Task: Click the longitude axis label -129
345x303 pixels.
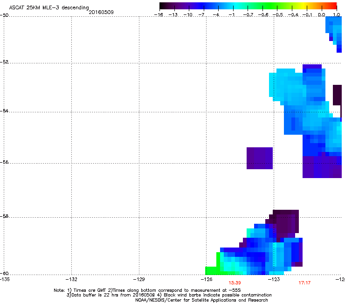Action: (139, 279)
